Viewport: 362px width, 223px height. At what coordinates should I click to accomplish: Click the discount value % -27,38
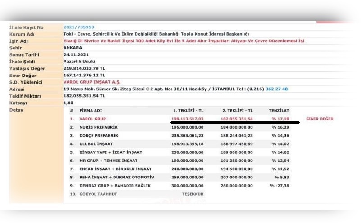tap(280, 186)
